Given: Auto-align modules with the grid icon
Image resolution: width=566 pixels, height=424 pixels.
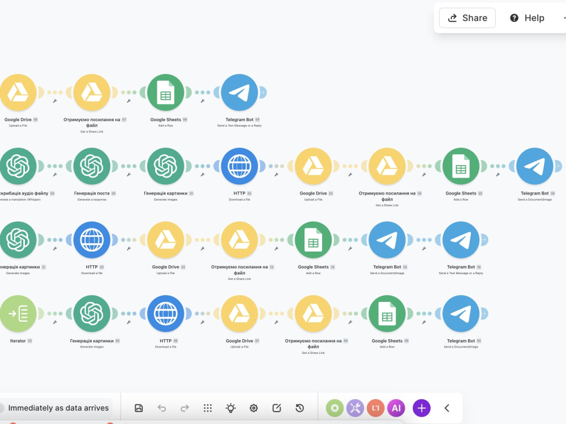Looking at the screenshot, I should (x=208, y=408).
